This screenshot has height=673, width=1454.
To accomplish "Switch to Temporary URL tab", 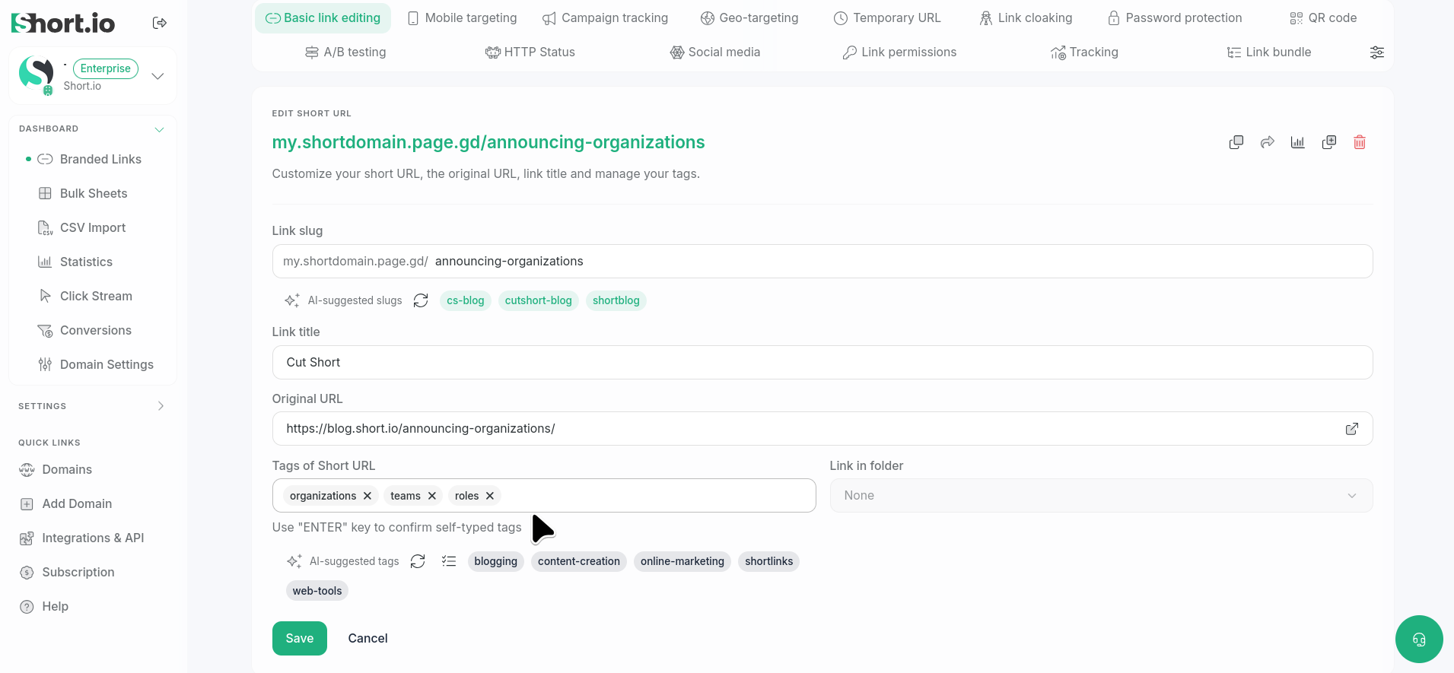I will pos(887,18).
